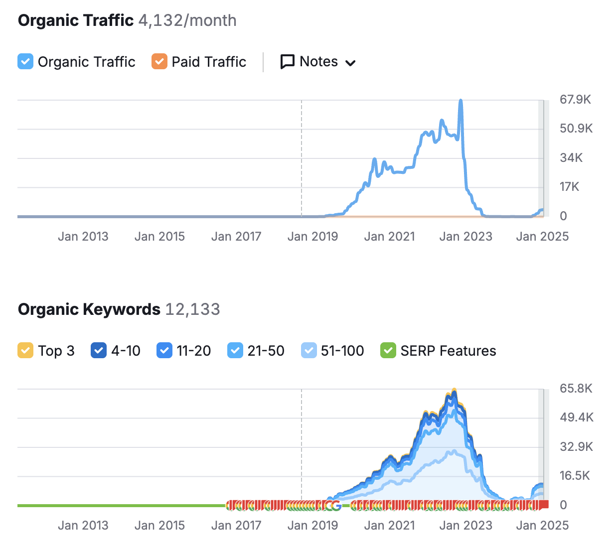Hide the 11-20 positions series
The width and height of the screenshot is (616, 553).
pyautogui.click(x=164, y=351)
